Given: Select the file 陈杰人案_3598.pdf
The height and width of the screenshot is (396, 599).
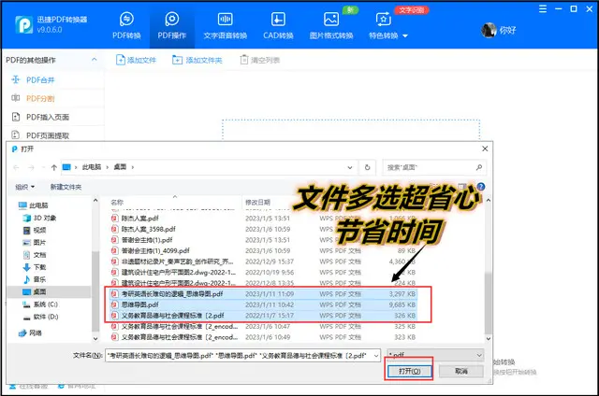Looking at the screenshot, I should (x=149, y=229).
